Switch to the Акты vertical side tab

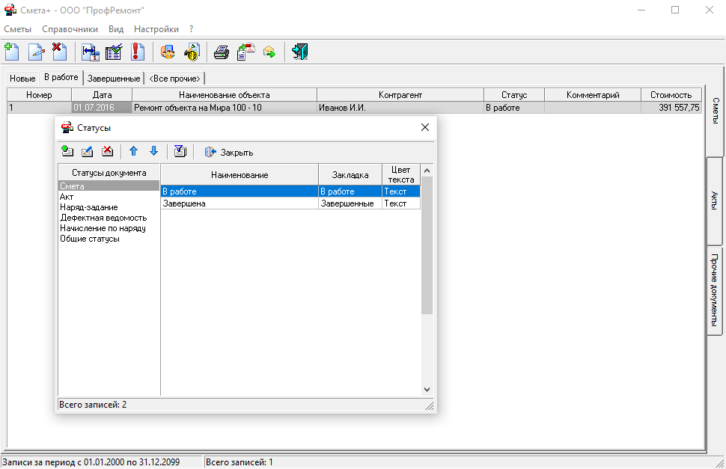(x=715, y=200)
